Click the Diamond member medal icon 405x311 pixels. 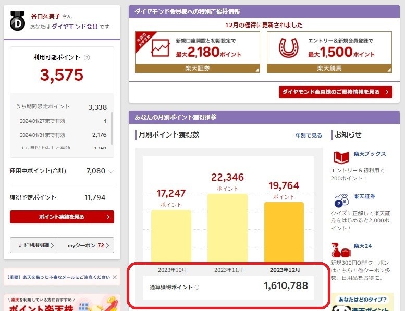tap(17, 21)
